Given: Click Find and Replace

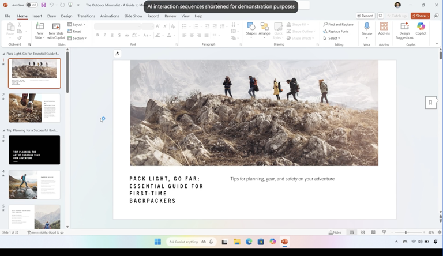Looking at the screenshot, I should click(x=338, y=24).
